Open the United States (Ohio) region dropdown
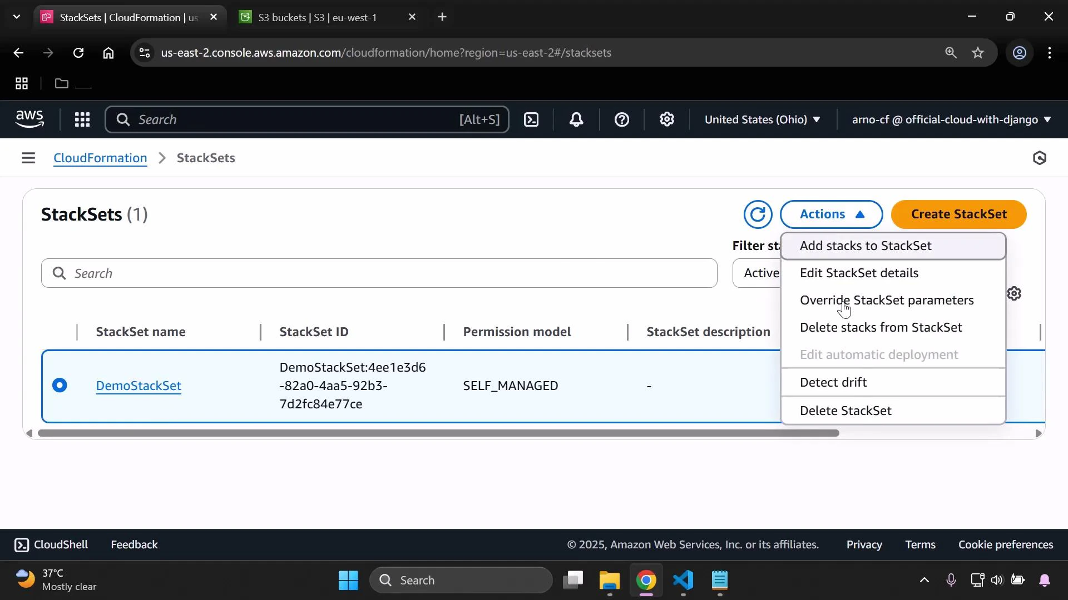 coord(762,119)
